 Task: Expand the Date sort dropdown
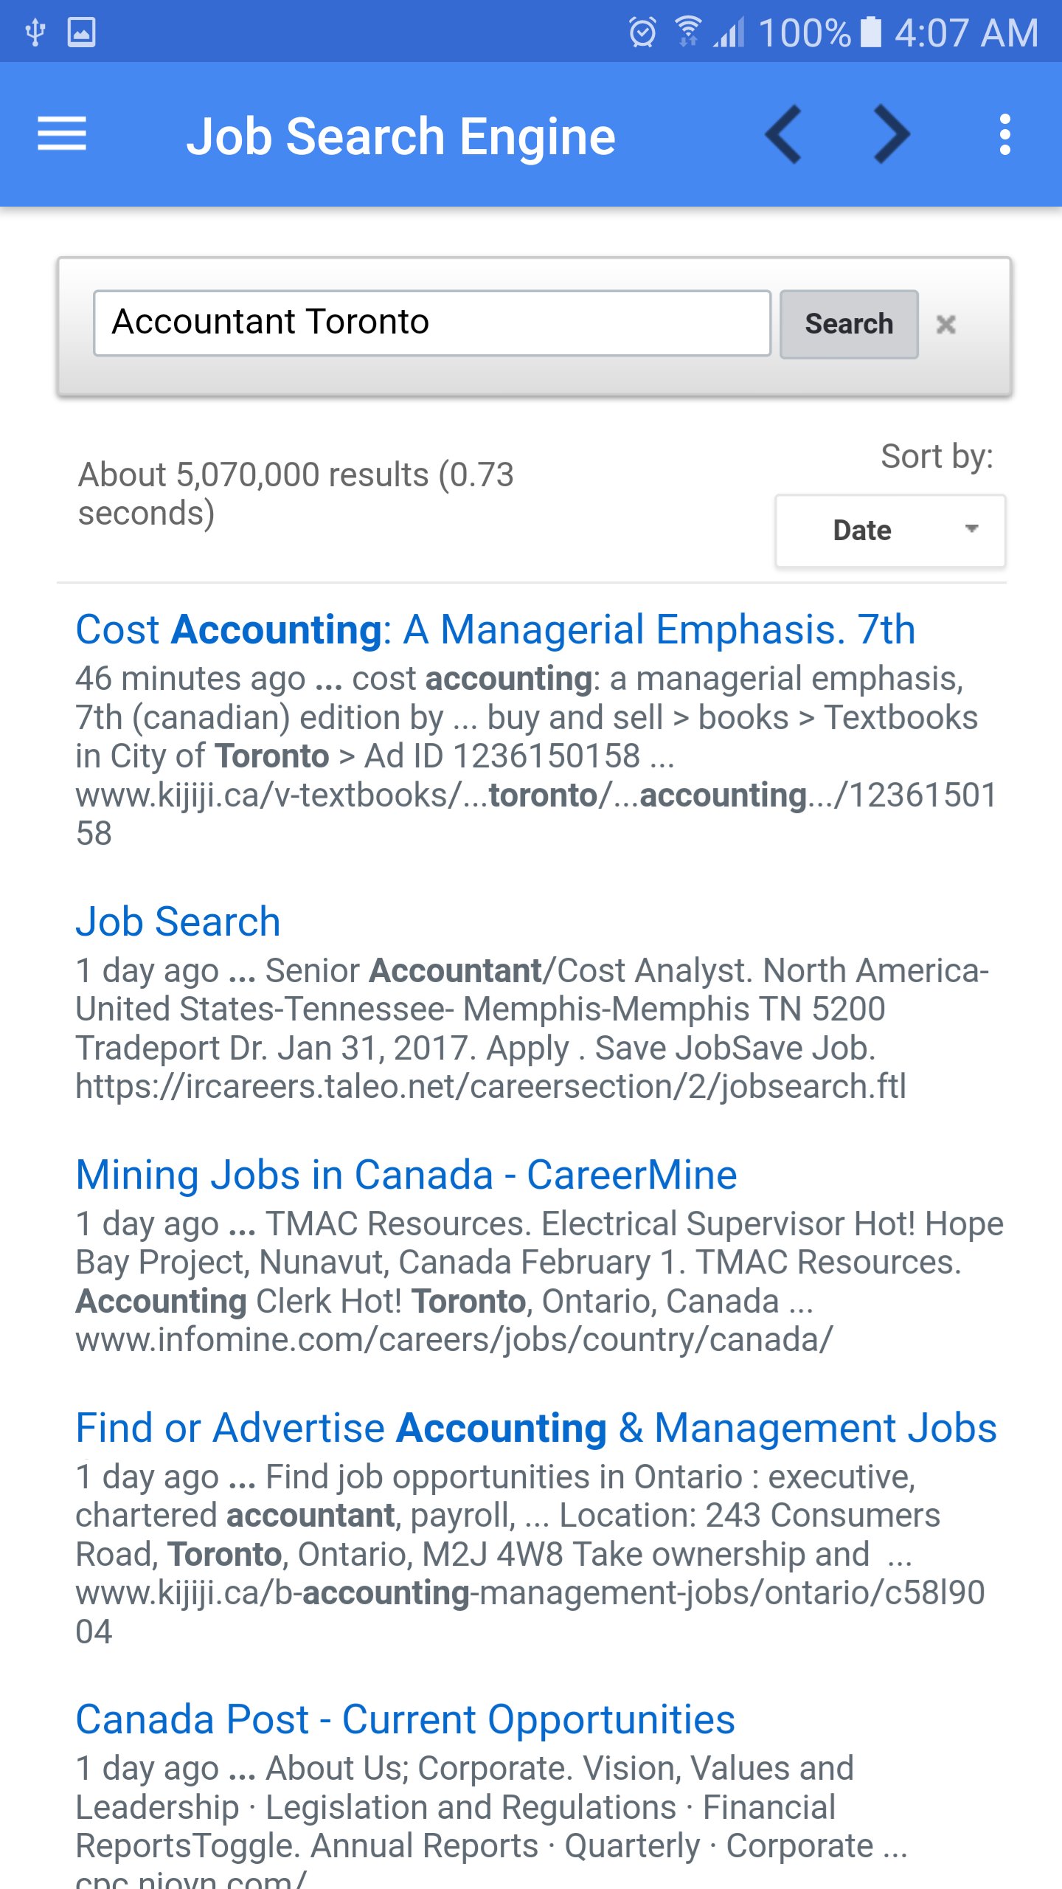[x=890, y=531]
